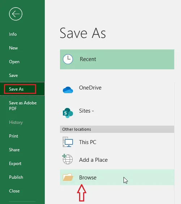Image resolution: width=181 pixels, height=204 pixels.
Task: Select the Save As menu item
Action: click(22, 89)
